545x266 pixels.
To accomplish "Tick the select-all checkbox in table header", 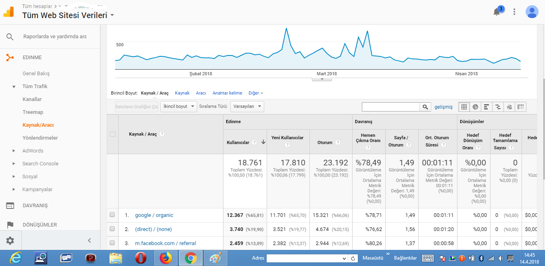I will 113,134.
